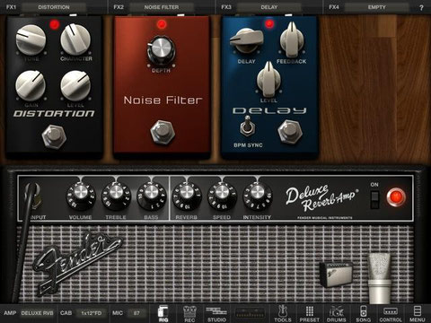The width and height of the screenshot is (431, 323).
Task: Click the amp Volume knob
Action: click(80, 195)
